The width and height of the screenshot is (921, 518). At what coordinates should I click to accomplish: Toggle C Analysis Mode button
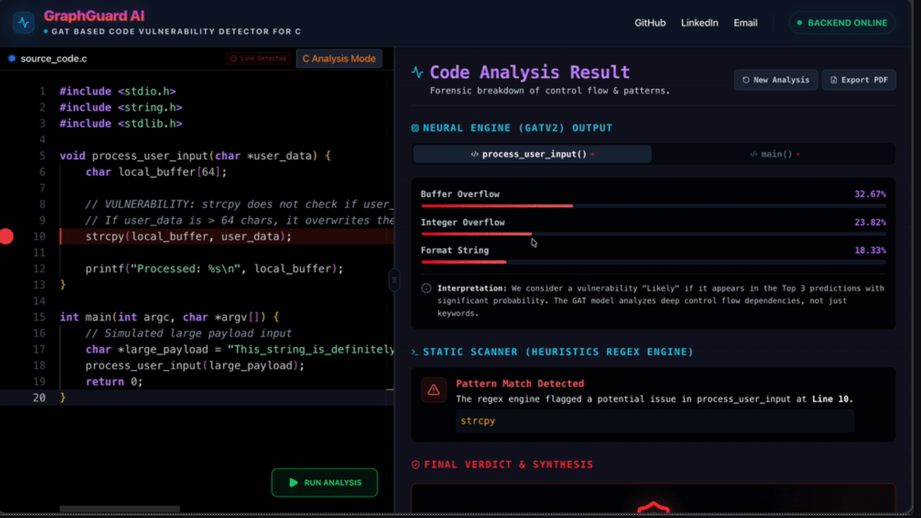click(x=339, y=58)
